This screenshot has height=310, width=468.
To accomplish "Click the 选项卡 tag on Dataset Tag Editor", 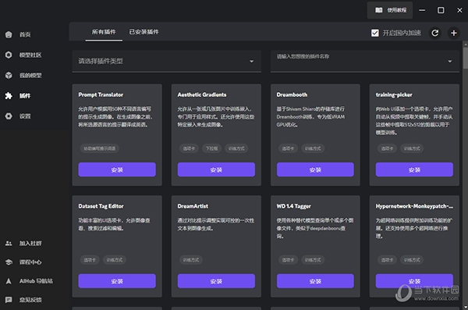I will tap(90, 260).
